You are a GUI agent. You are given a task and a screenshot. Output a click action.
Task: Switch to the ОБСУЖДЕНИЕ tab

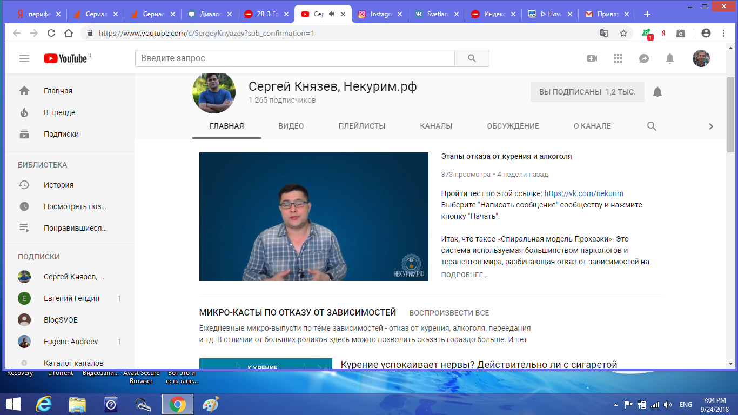pyautogui.click(x=513, y=126)
